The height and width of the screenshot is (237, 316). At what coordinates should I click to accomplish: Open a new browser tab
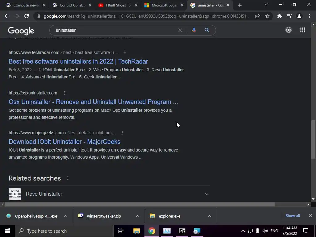239,6
